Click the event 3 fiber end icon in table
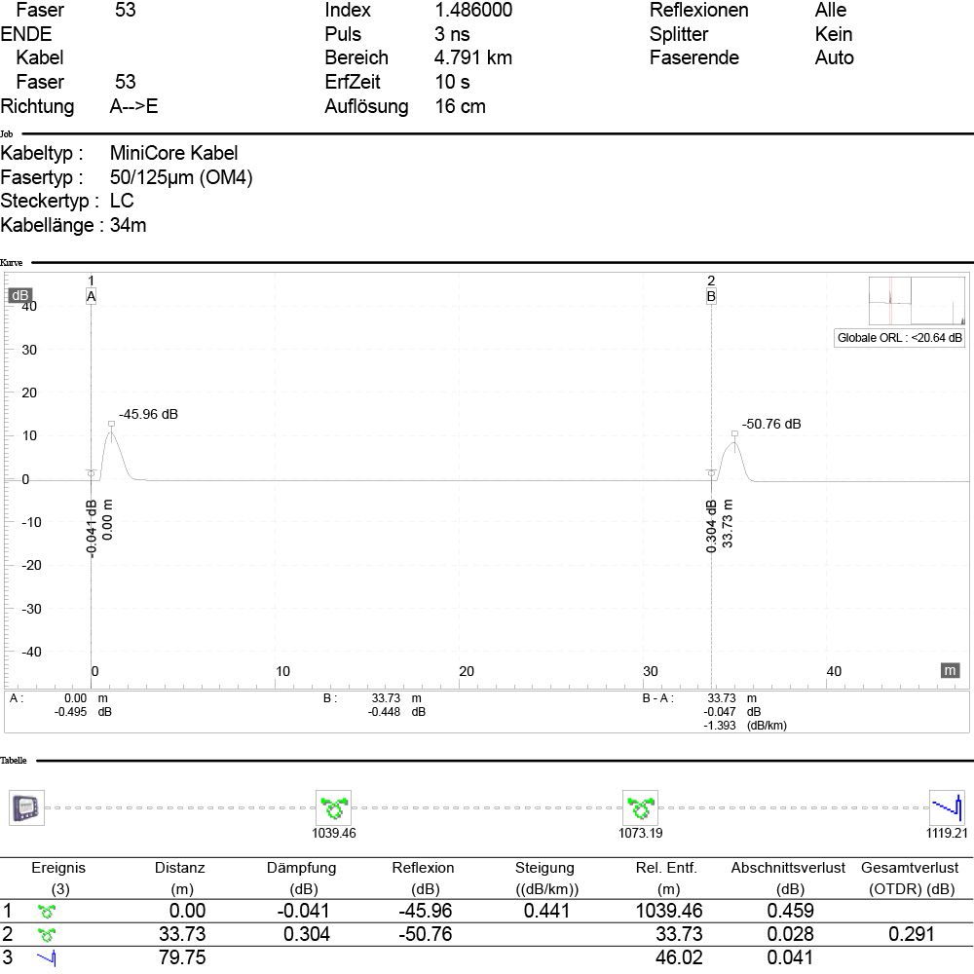This screenshot has width=974, height=974. click(x=46, y=958)
